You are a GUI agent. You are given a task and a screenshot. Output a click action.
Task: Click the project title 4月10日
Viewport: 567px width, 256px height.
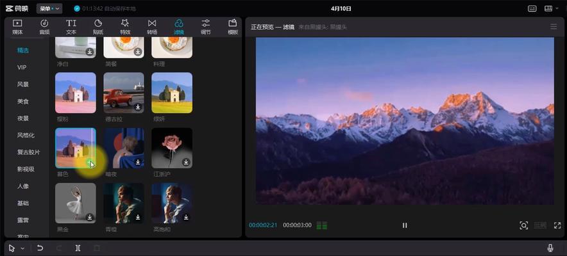tap(341, 9)
